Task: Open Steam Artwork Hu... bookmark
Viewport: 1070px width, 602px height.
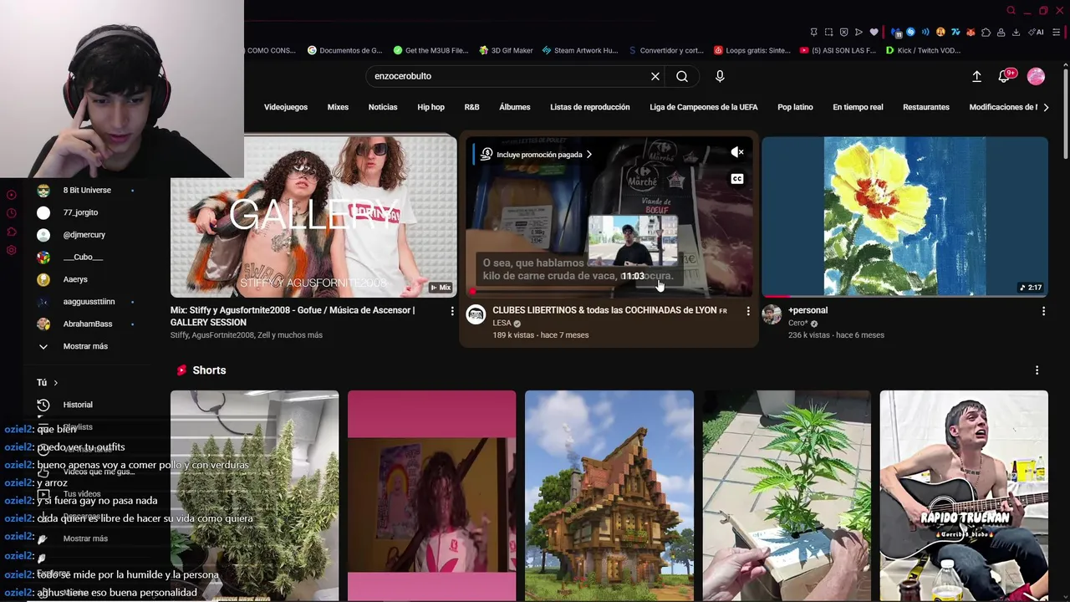Action: tap(580, 50)
